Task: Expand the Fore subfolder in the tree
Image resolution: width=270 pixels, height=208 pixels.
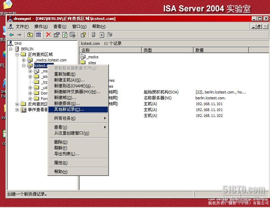Action: 30,99
